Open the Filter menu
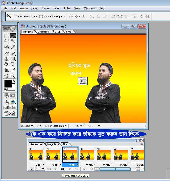Image resolution: width=170 pixels, height=181 pixels. (x=67, y=8)
